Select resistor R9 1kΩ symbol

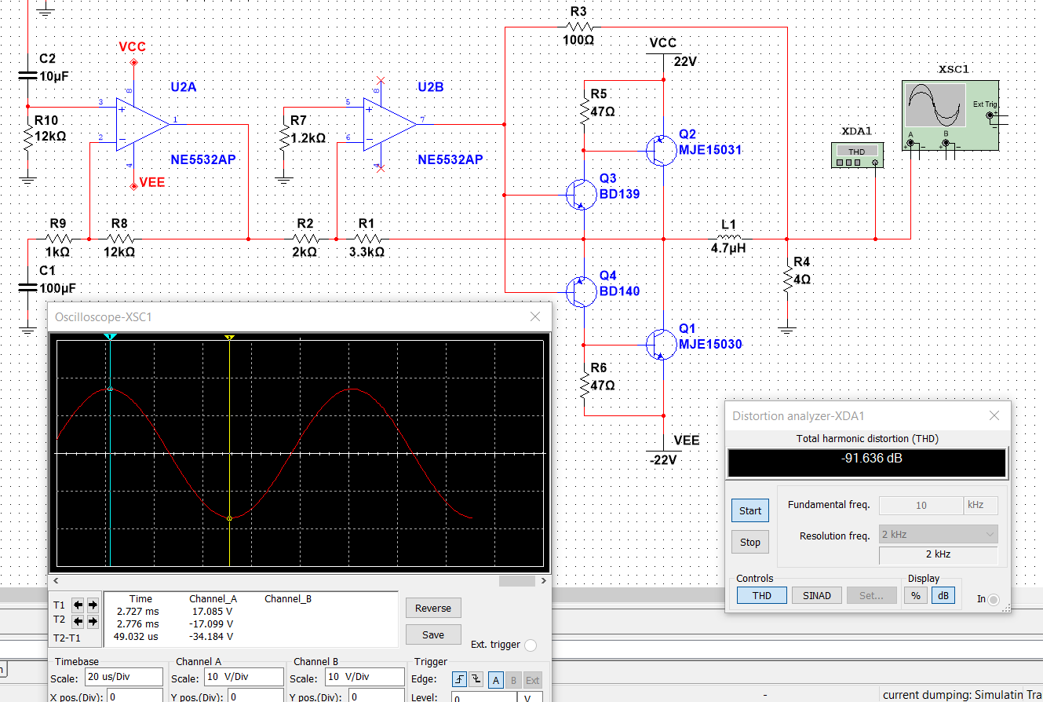[x=58, y=239]
